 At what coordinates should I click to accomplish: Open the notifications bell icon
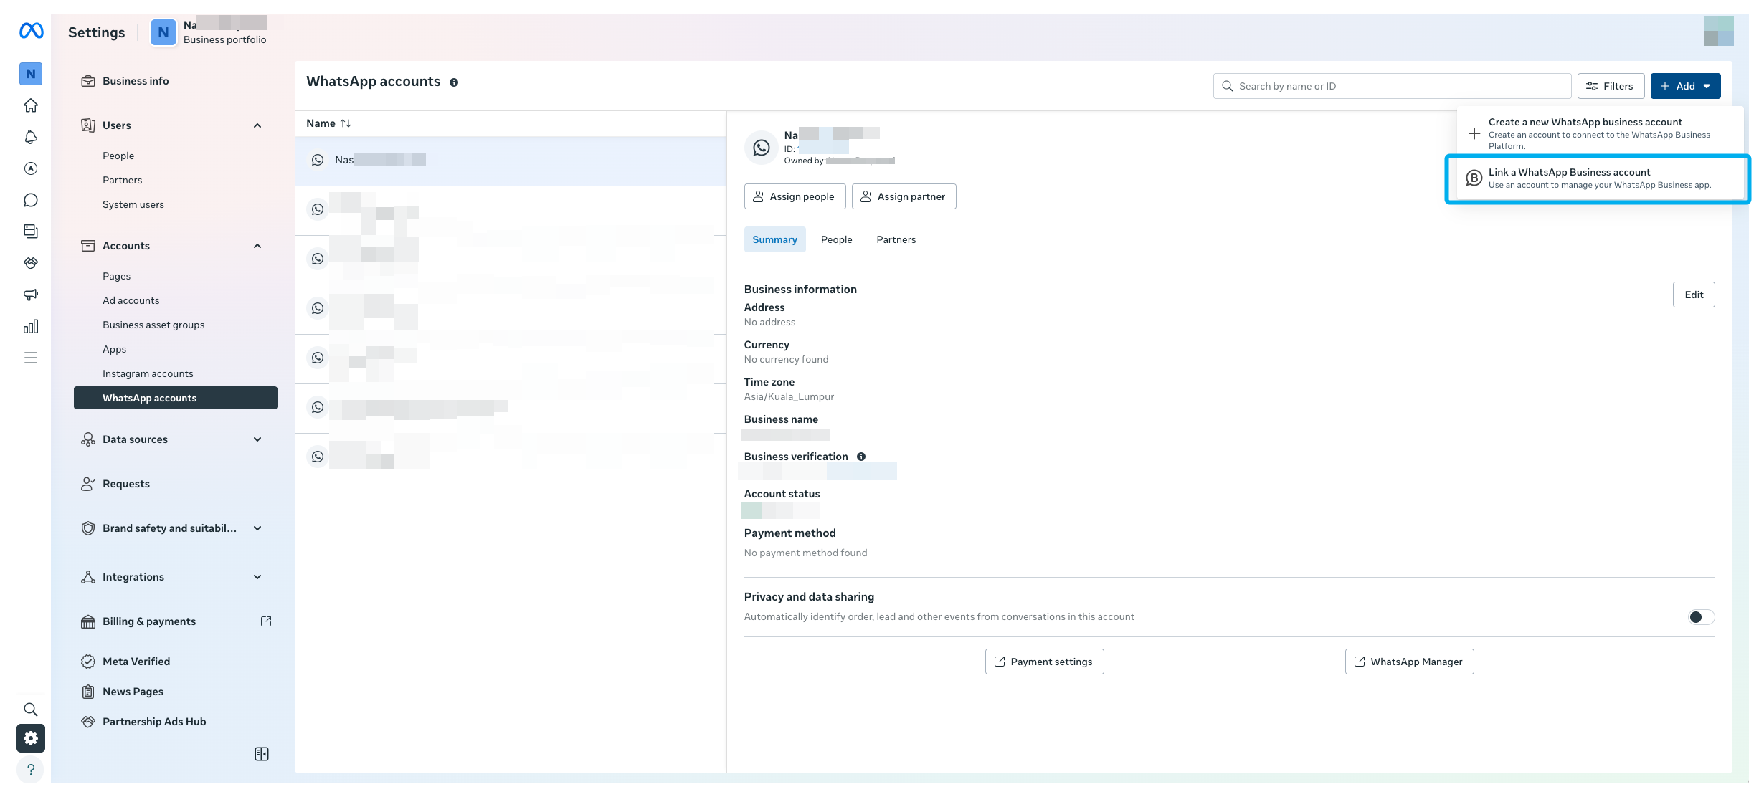31,137
